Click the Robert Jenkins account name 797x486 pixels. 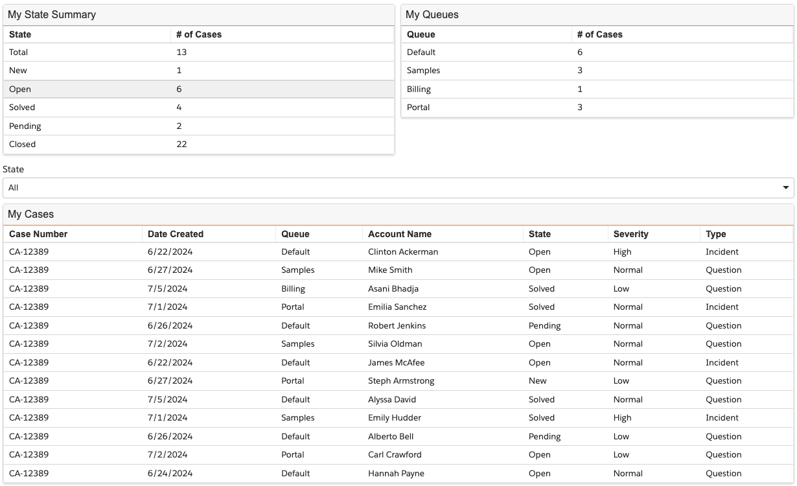point(397,326)
